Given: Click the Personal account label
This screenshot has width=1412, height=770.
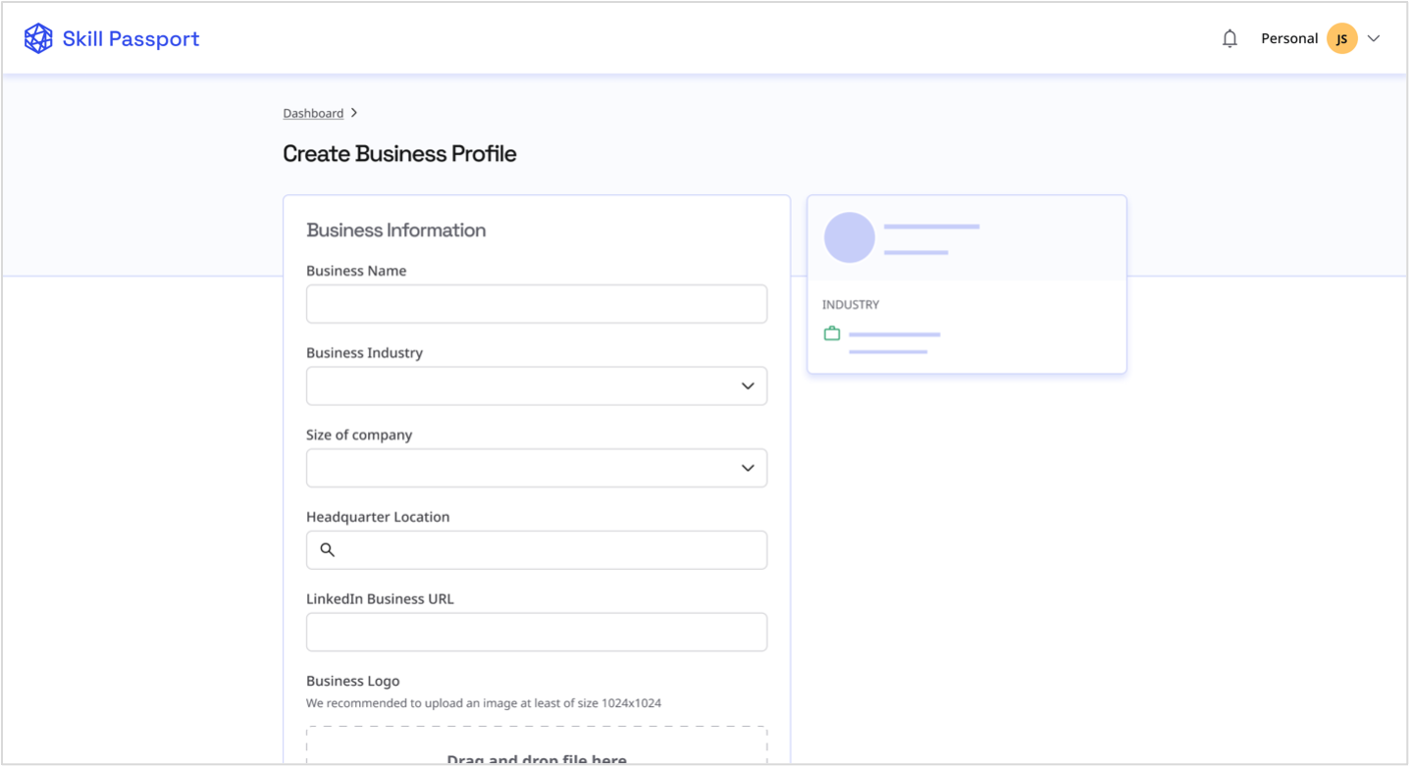Looking at the screenshot, I should 1288,39.
